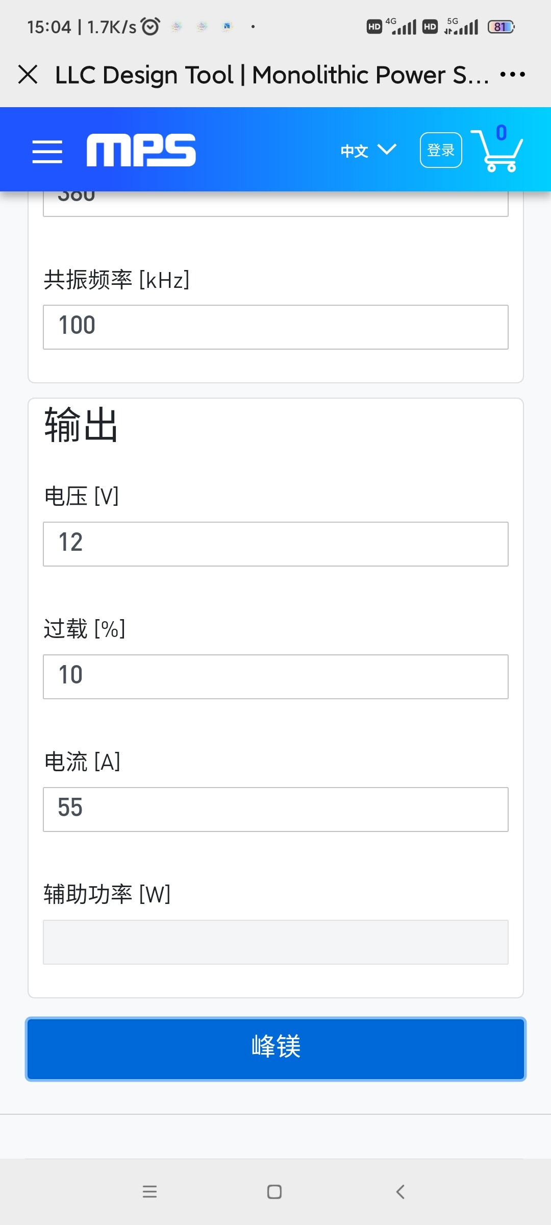551x1225 pixels.
Task: Click the 电流 [A] input field
Action: (x=275, y=810)
